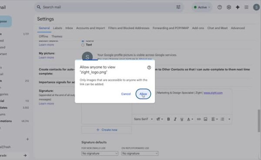Switch to Filters and Blocked Addresses tab
The width and height of the screenshot is (261, 160).
pos(129,28)
